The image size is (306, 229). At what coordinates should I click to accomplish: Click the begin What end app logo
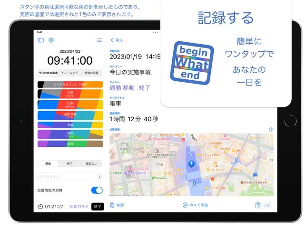pos(192,63)
